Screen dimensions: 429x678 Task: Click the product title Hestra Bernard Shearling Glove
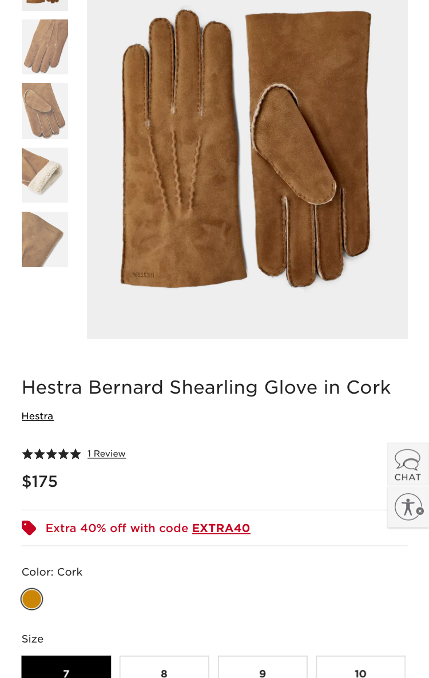pos(206,387)
